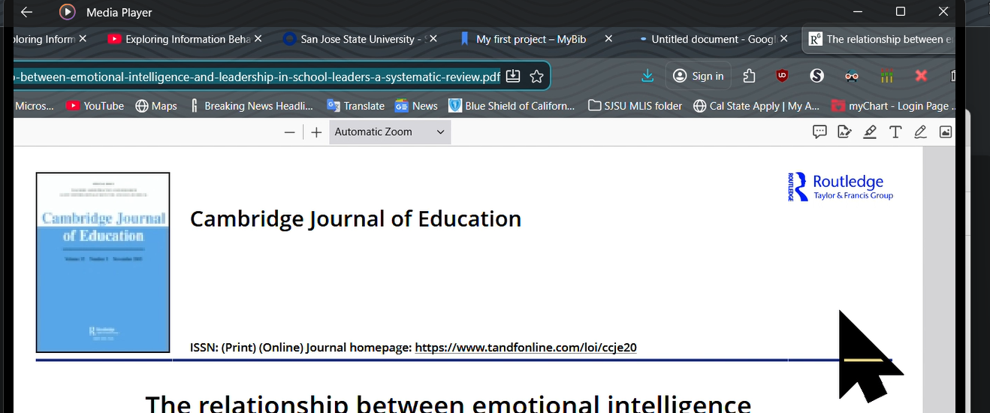
Task: Select the PDF text T tool
Action: (895, 132)
